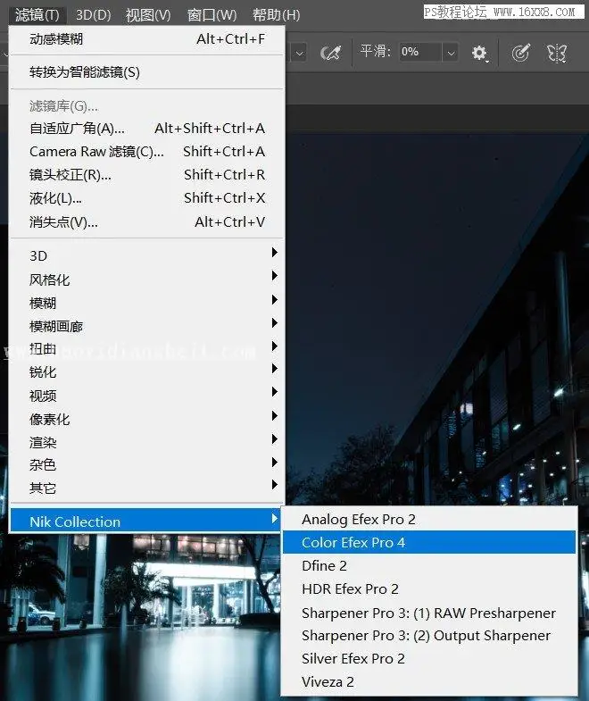Open Sharpener Pro 3 RAW Presharpener
Image resolution: width=589 pixels, height=701 pixels.
429,613
